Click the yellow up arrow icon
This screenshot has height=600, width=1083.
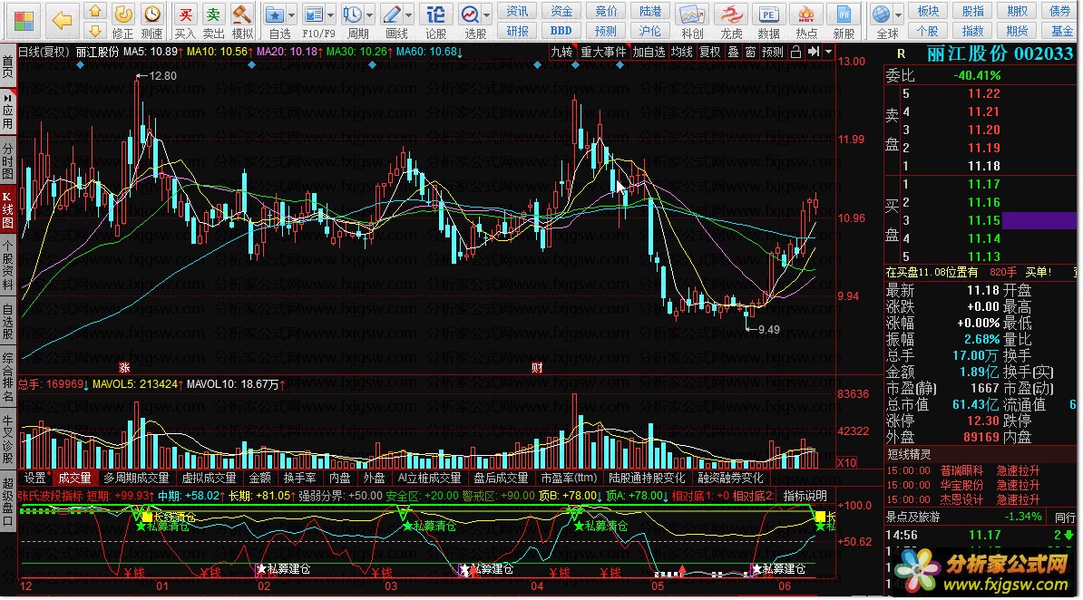tap(95, 11)
